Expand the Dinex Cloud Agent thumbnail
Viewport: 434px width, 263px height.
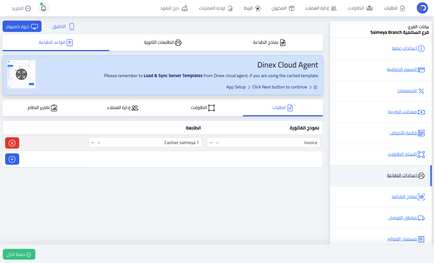[x=21, y=74]
